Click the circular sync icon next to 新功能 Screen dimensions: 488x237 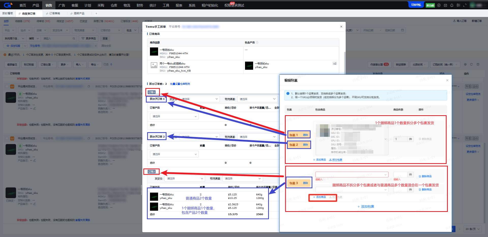(x=439, y=5)
